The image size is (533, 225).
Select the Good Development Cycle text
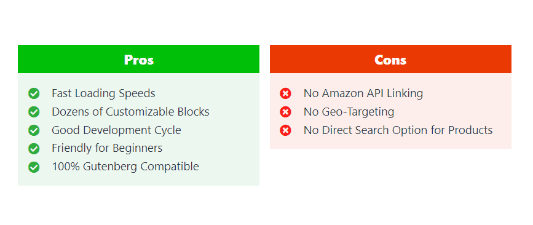tap(116, 130)
